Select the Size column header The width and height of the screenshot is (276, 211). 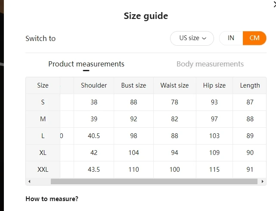click(x=43, y=85)
